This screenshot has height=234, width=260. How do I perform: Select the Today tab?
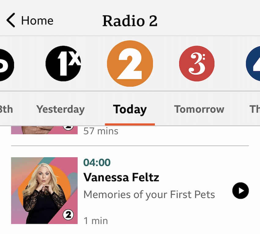tap(130, 109)
